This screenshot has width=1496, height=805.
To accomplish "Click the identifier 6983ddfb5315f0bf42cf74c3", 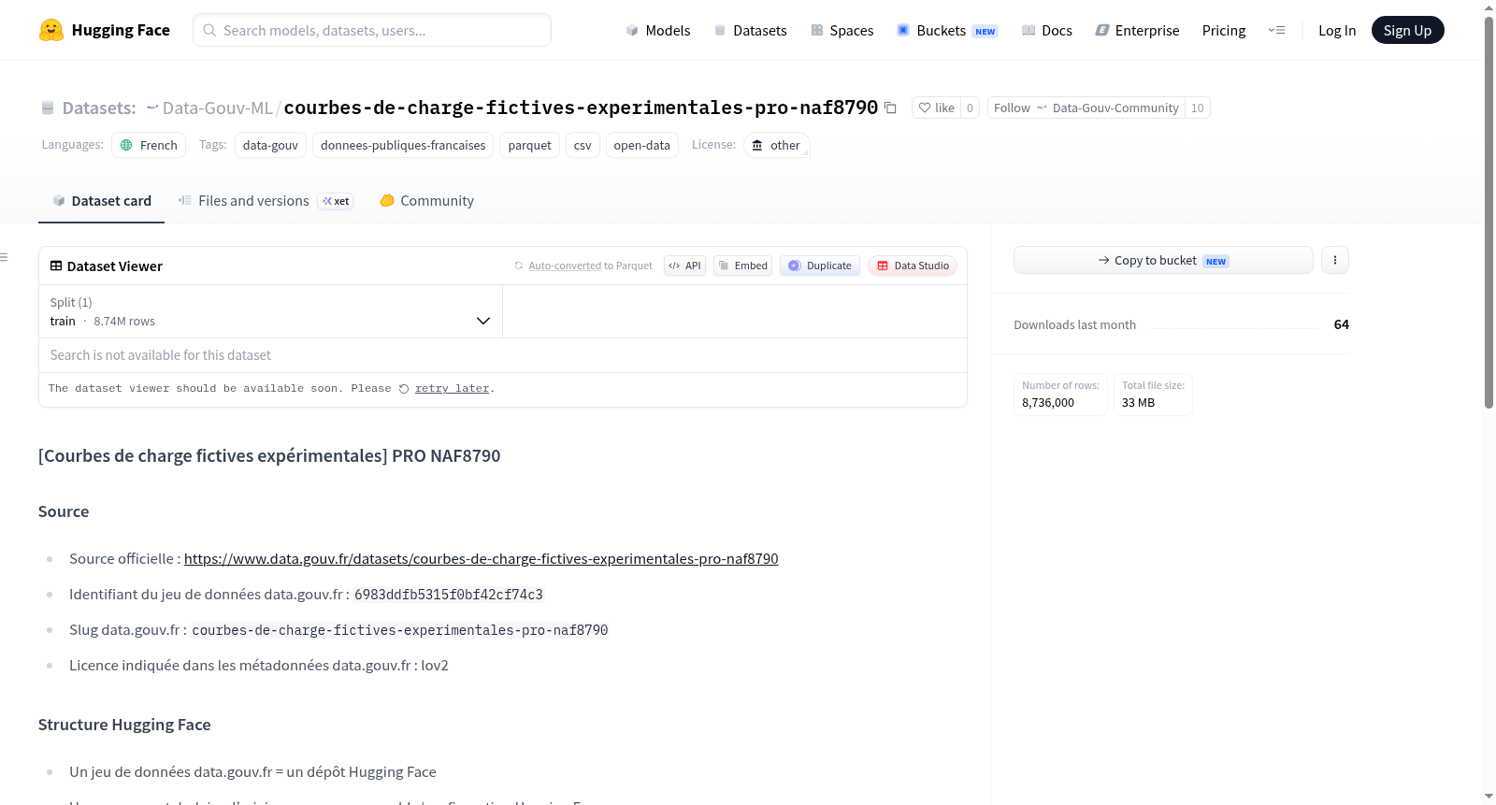I will [449, 595].
